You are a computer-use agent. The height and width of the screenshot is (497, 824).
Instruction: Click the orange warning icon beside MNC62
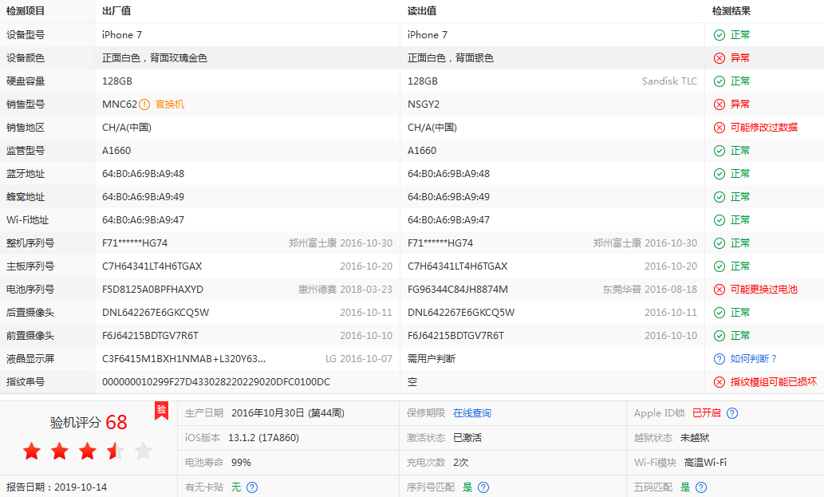(x=144, y=105)
